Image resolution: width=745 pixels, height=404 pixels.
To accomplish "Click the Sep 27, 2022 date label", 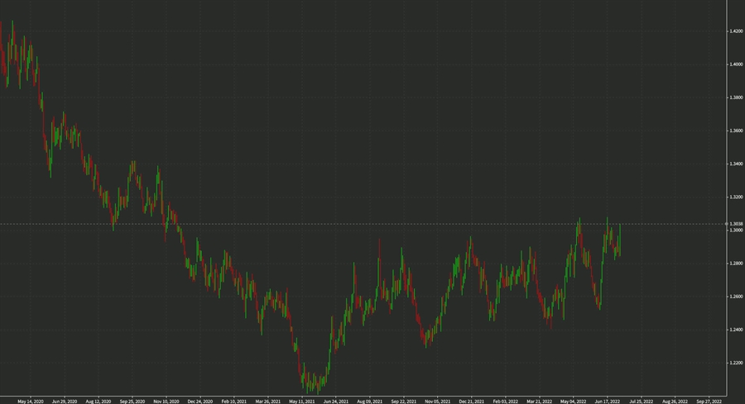I will (709, 402).
